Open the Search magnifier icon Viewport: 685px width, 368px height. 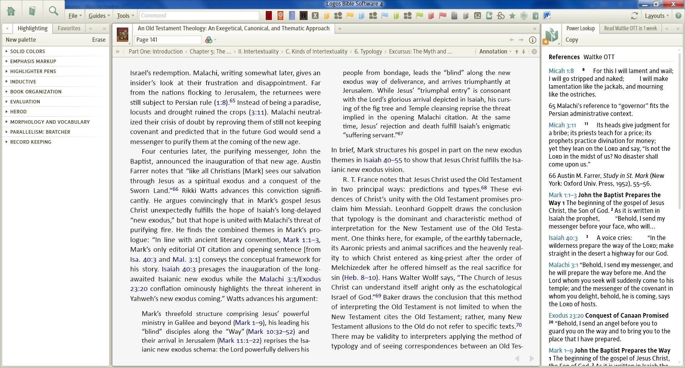[54, 11]
